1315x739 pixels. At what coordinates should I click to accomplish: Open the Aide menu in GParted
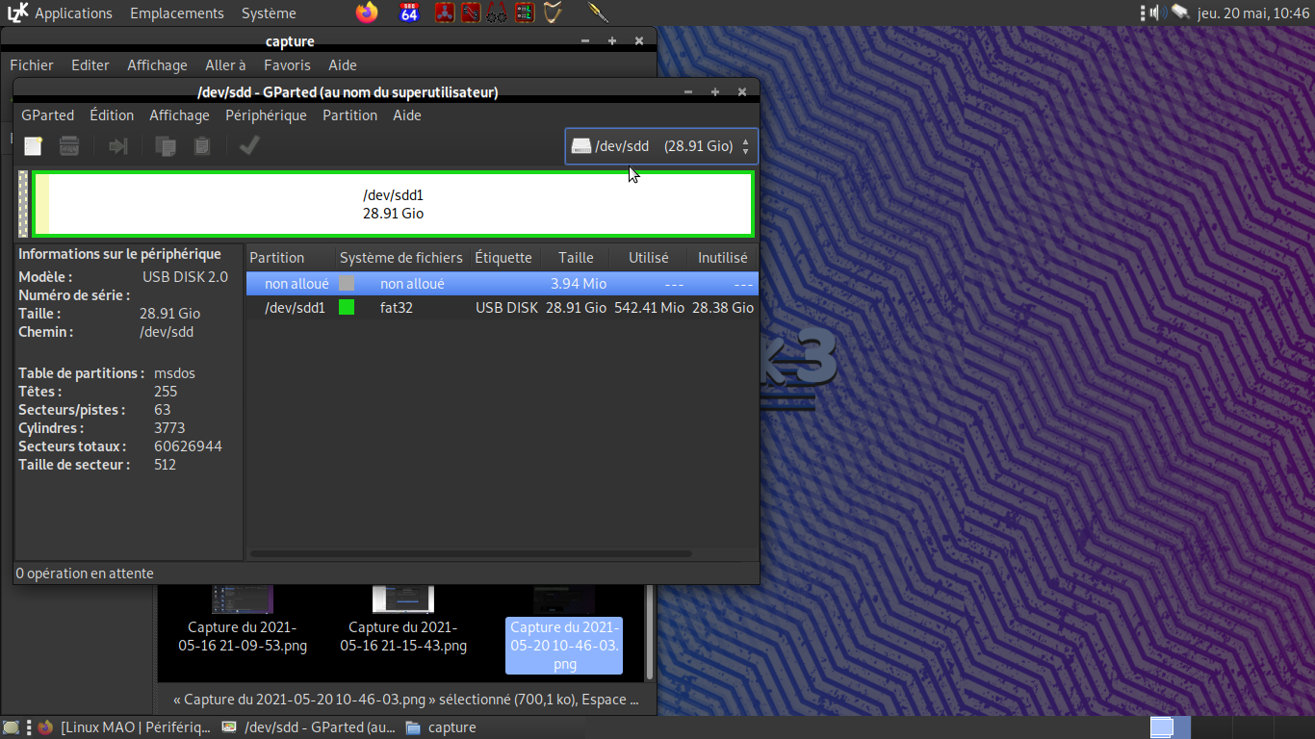(407, 115)
